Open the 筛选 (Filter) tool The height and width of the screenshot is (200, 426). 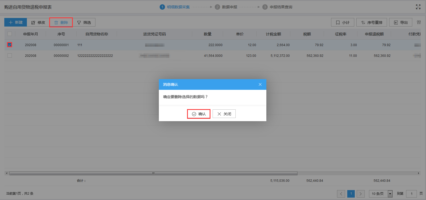tap(84, 23)
